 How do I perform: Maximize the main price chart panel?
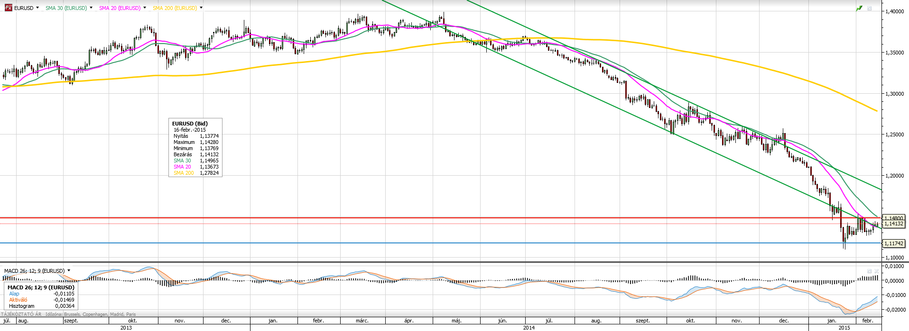point(870,8)
